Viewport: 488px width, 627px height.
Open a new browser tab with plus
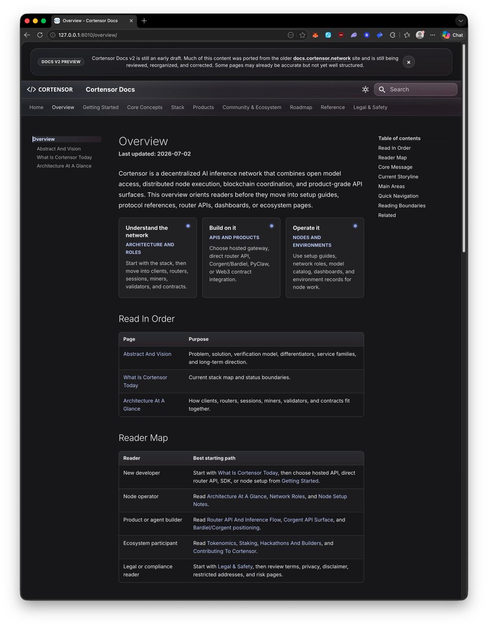pyautogui.click(x=144, y=21)
